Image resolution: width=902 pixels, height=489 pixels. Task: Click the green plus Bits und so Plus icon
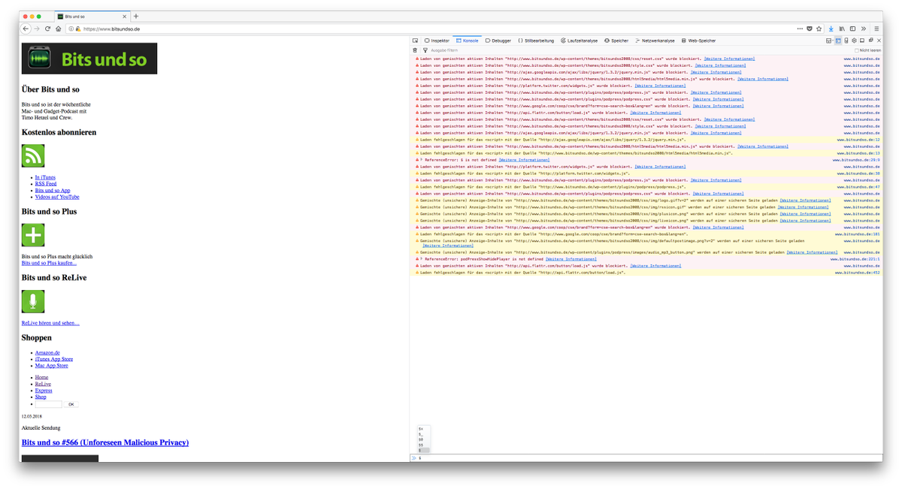[x=33, y=235]
